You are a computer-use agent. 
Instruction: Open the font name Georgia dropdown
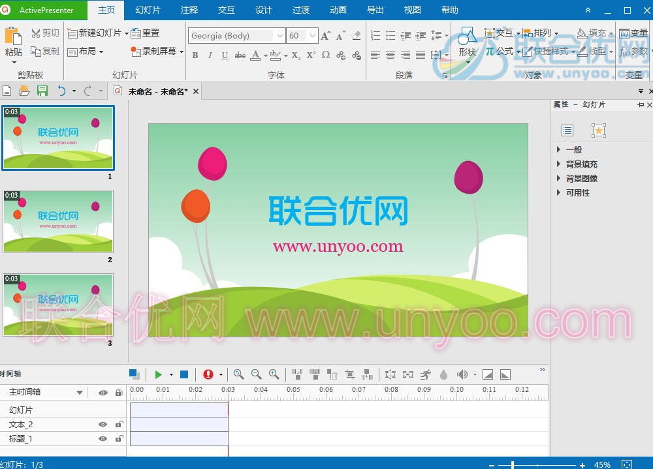coord(280,36)
